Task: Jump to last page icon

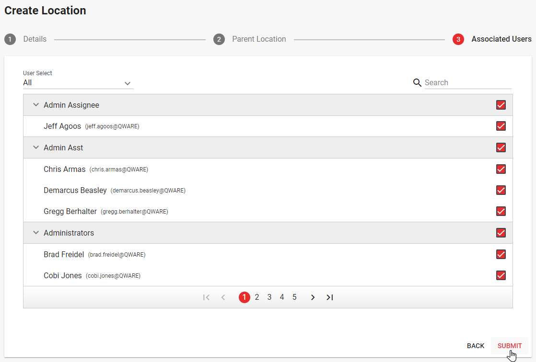Action: tap(329, 297)
